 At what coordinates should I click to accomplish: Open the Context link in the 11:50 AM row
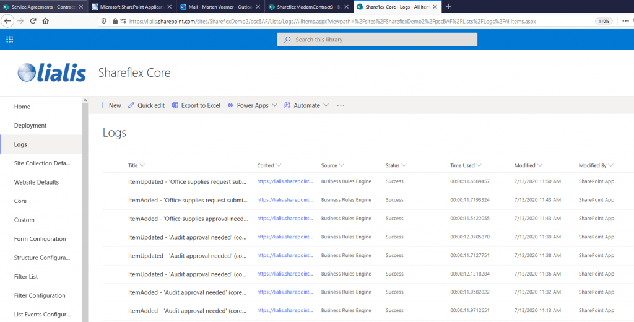[285, 181]
